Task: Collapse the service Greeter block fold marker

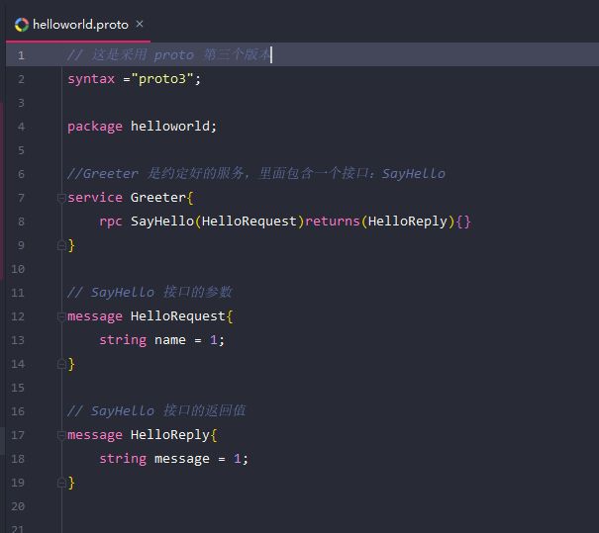Action: click(61, 198)
